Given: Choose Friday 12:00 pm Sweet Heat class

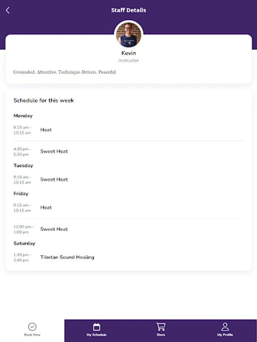Looking at the screenshot, I should (129, 229).
